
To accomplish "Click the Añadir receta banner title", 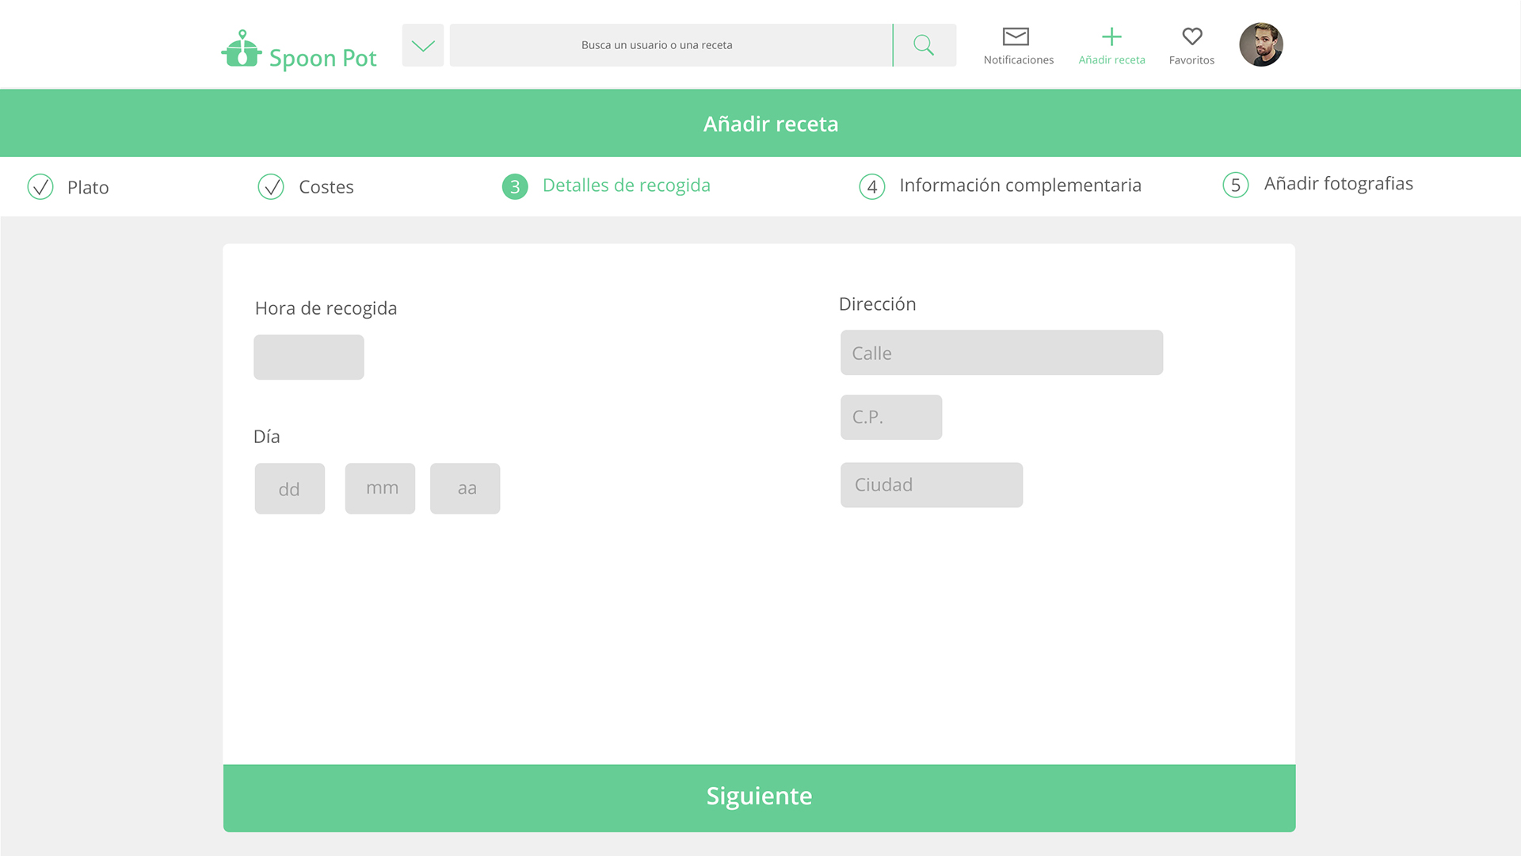I will (771, 124).
